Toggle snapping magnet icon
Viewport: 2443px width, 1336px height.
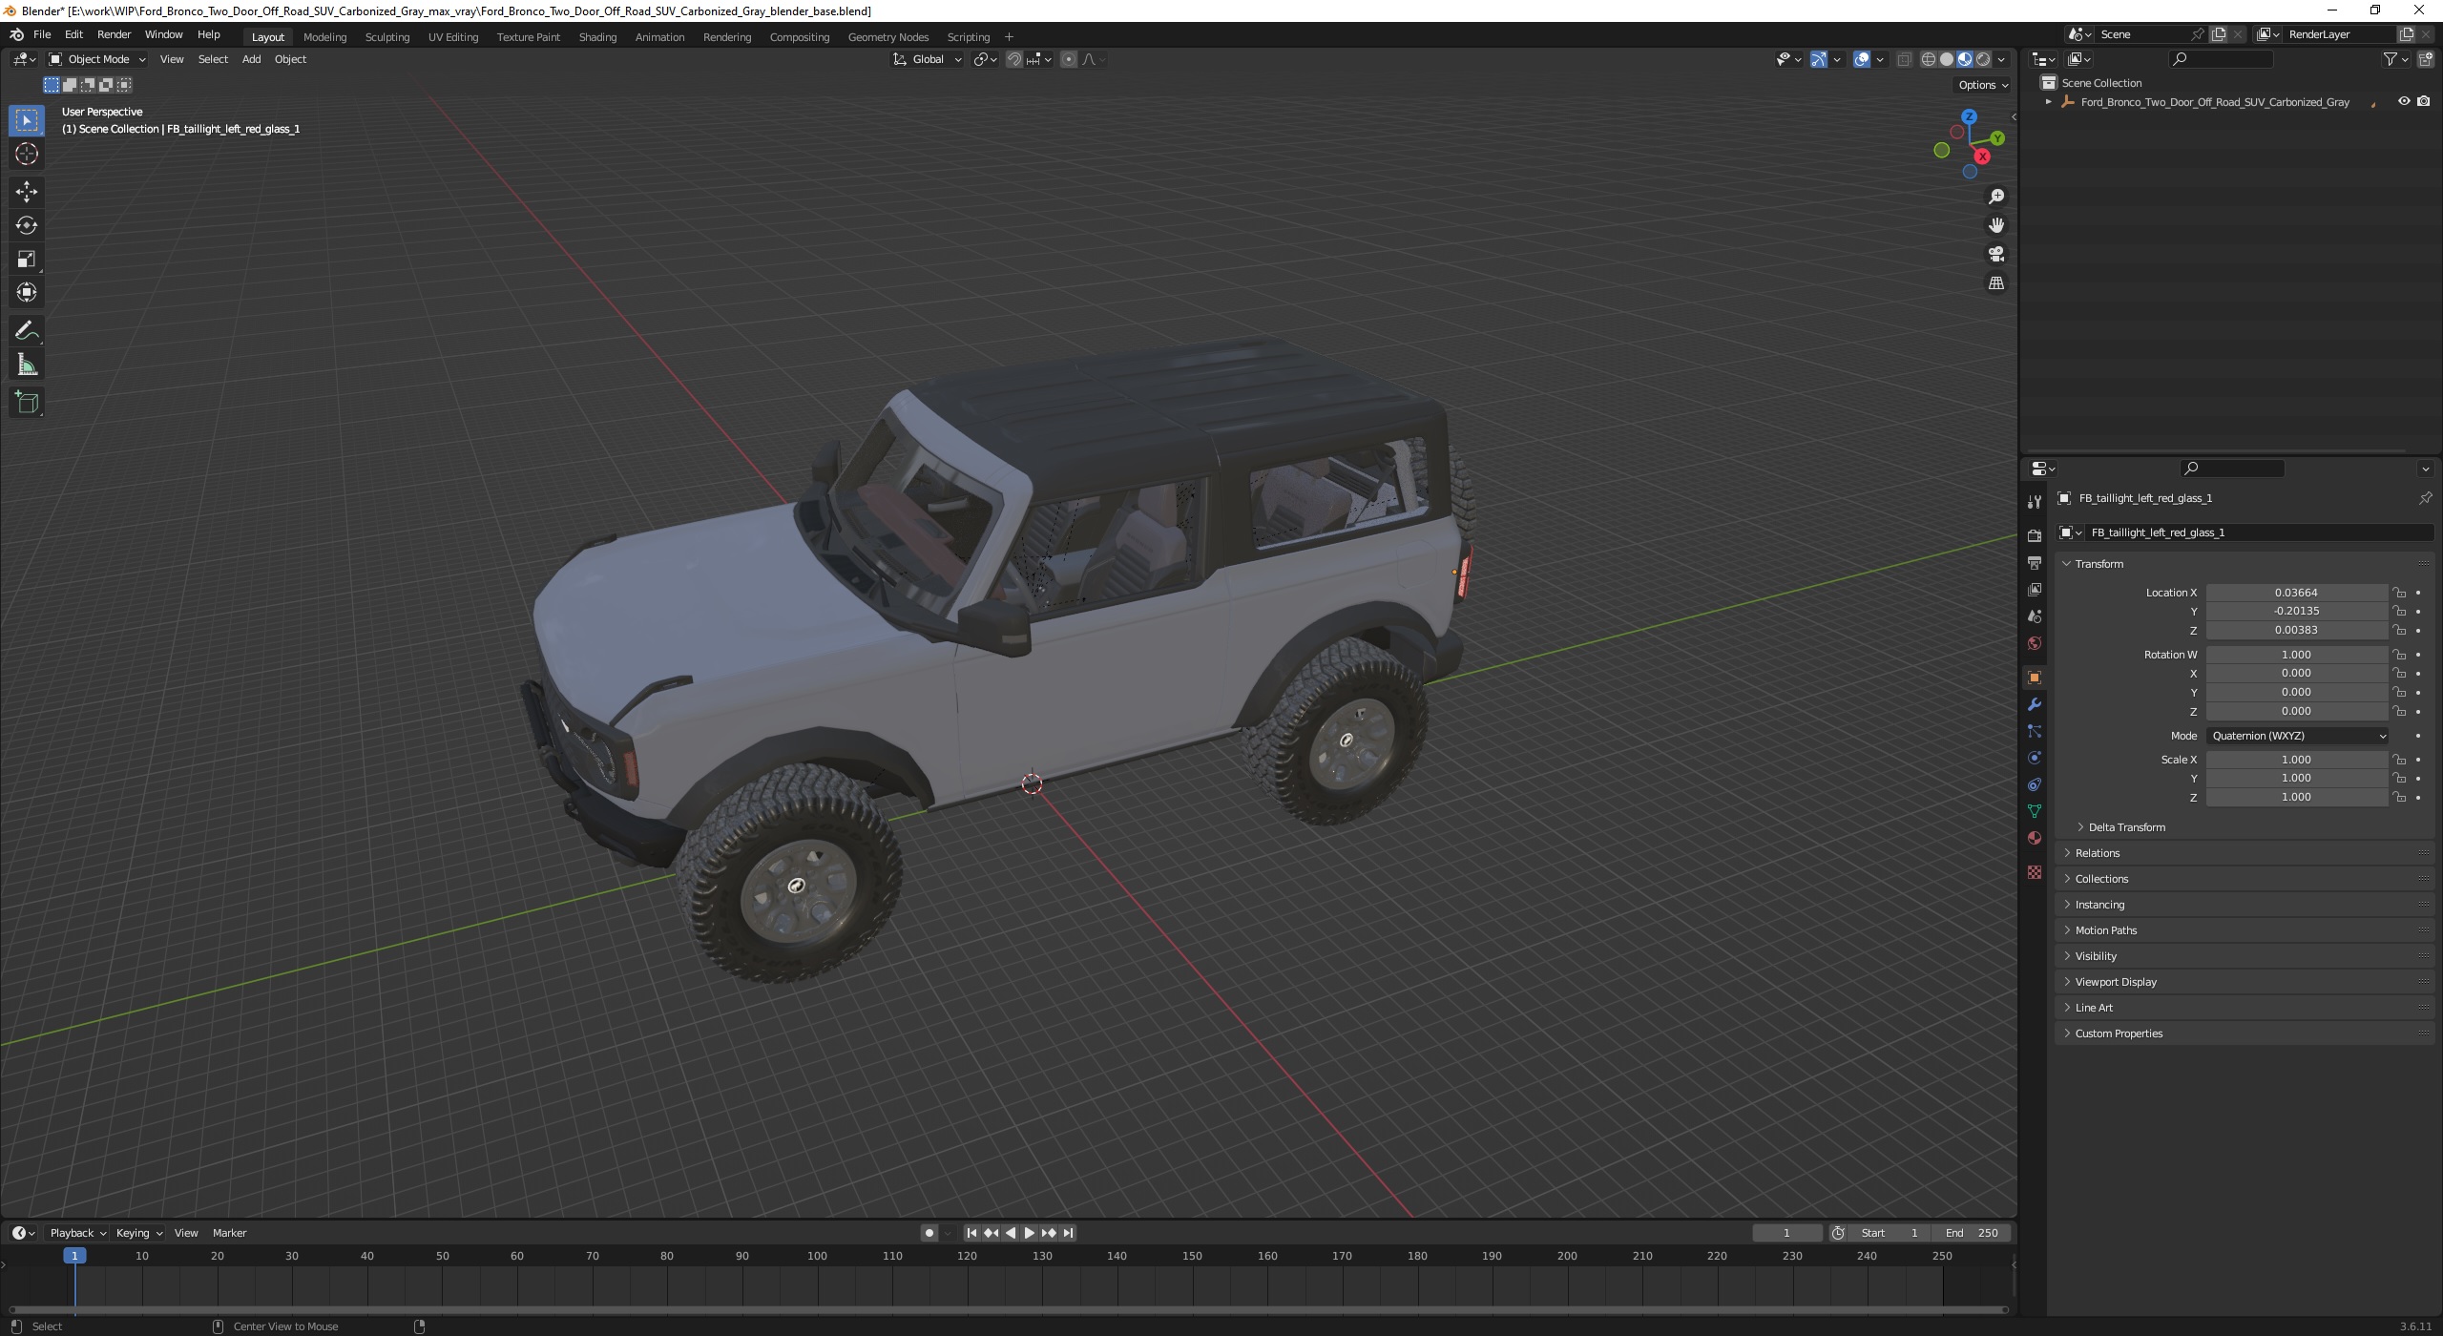(1014, 59)
